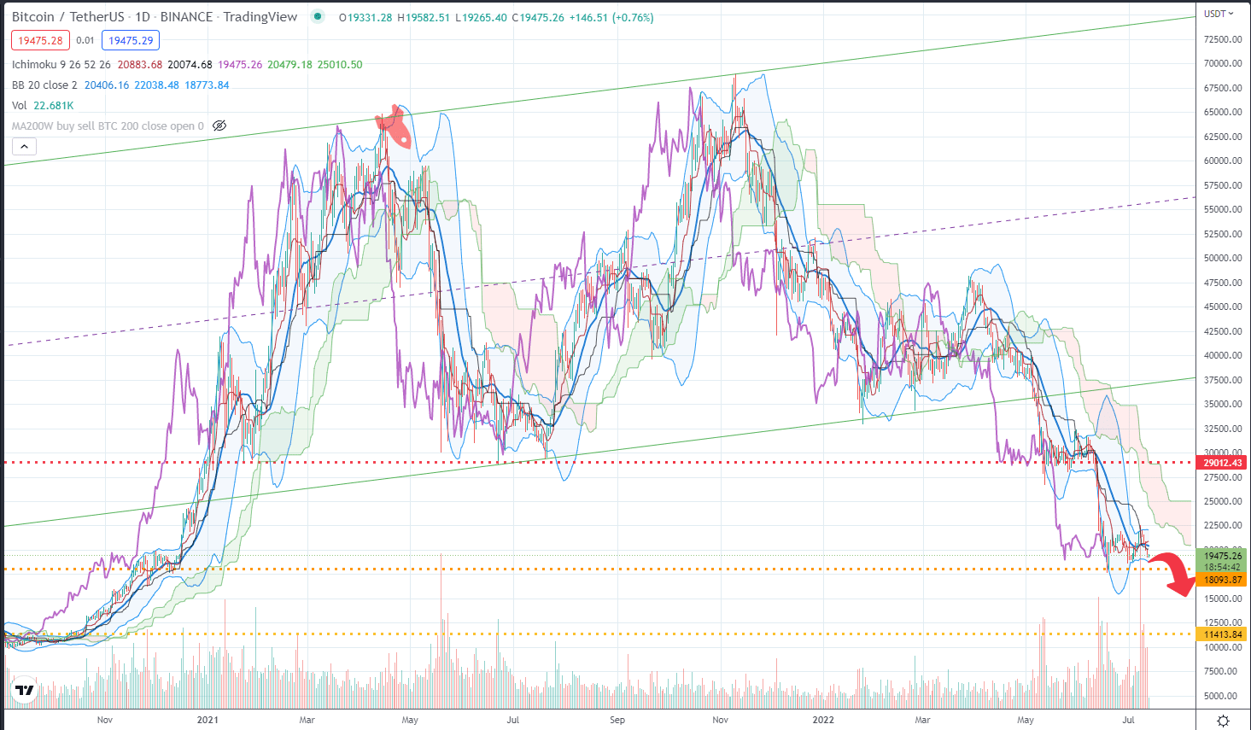Open chart settings gear icon
Screen dimensions: 1251x730
point(1223,721)
